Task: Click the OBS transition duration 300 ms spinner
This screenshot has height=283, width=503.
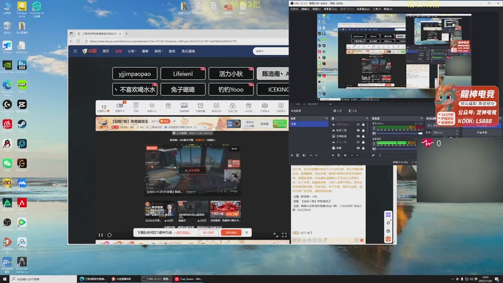Action: tap(446, 133)
